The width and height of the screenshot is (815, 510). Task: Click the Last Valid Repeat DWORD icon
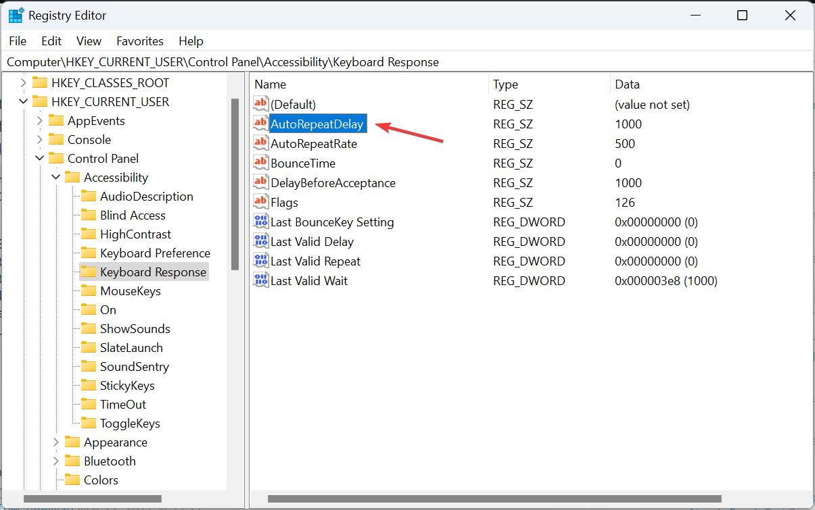point(261,261)
